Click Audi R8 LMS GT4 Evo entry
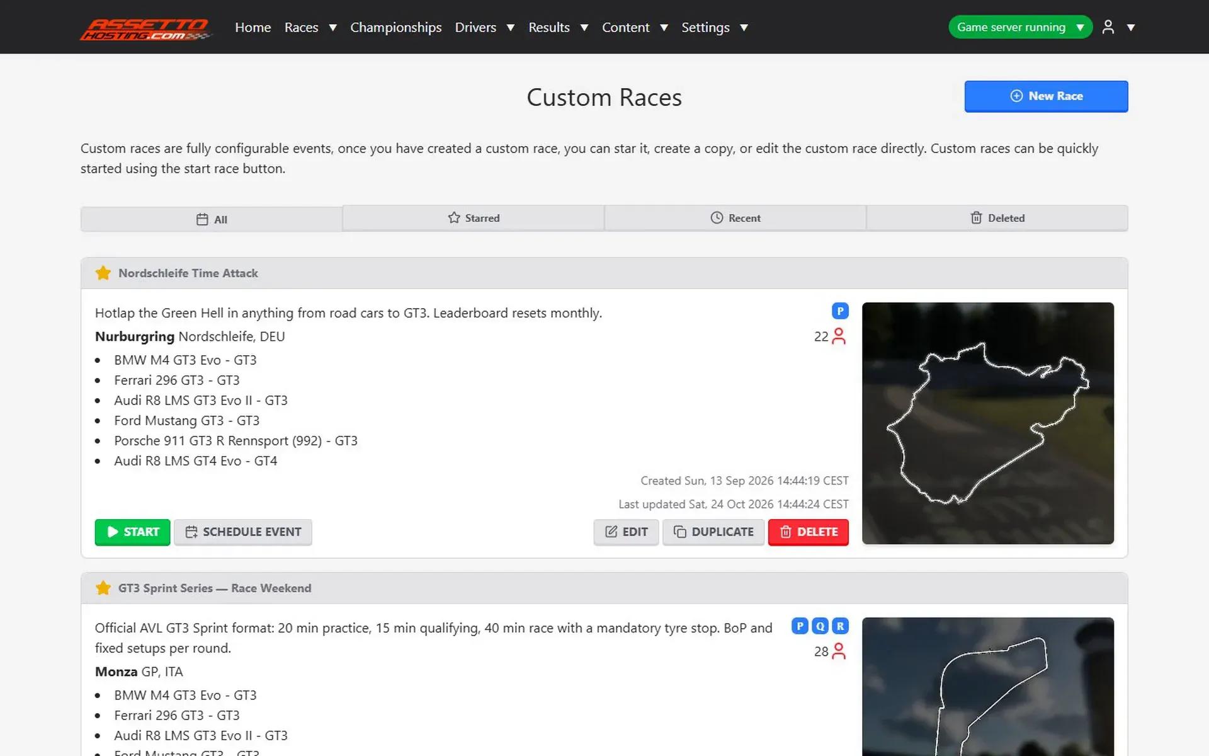 195,461
